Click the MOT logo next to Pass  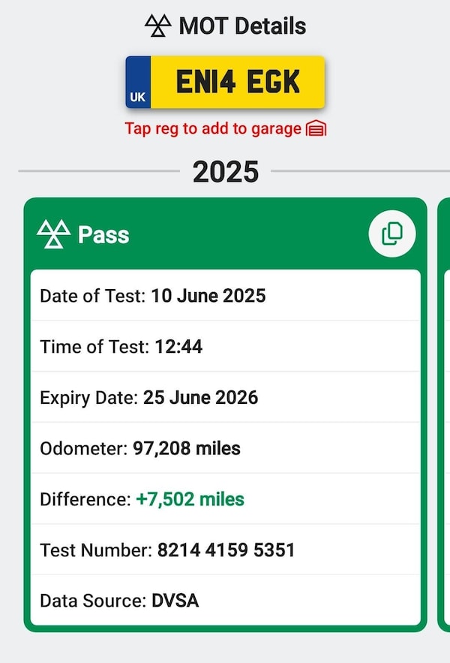point(53,234)
